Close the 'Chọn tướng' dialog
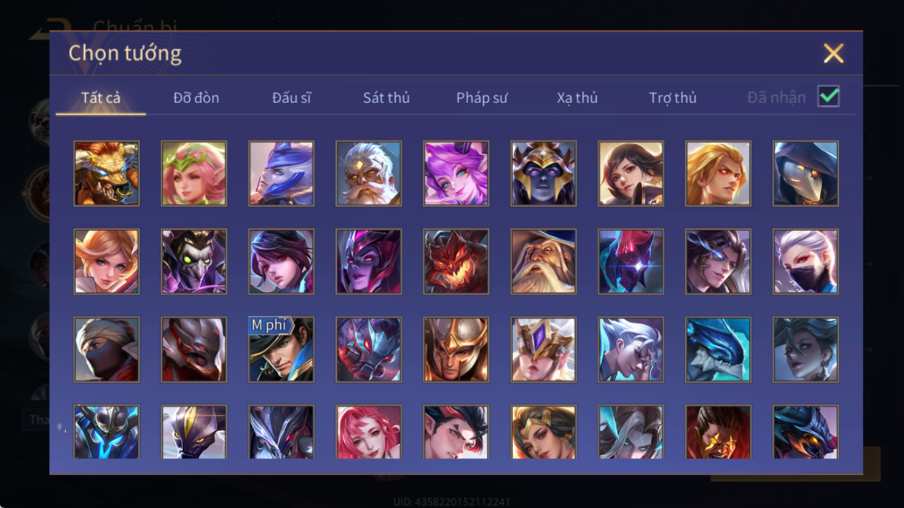 click(833, 53)
